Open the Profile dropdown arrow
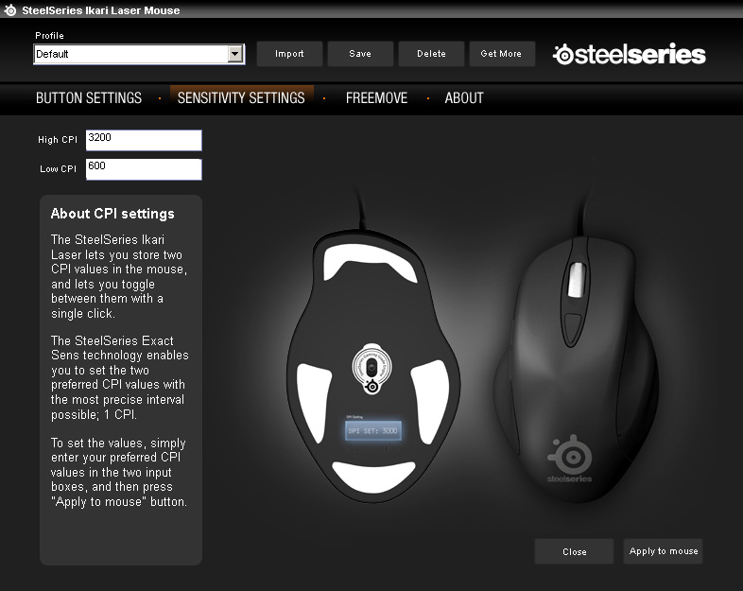Viewport: 743px width, 591px height. point(235,54)
